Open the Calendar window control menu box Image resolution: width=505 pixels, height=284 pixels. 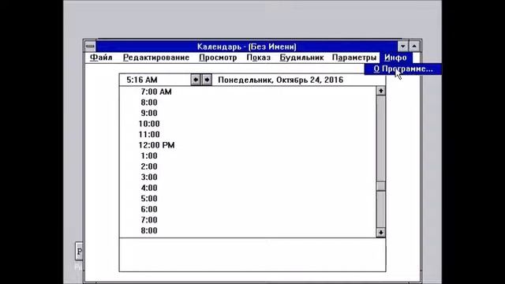click(91, 47)
